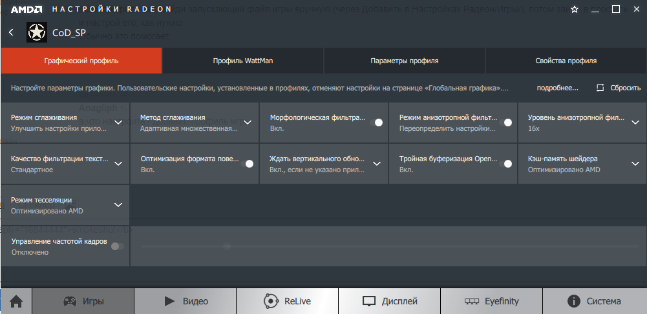
Task: Click the CoD_SP game profile icon
Action: tap(37, 32)
